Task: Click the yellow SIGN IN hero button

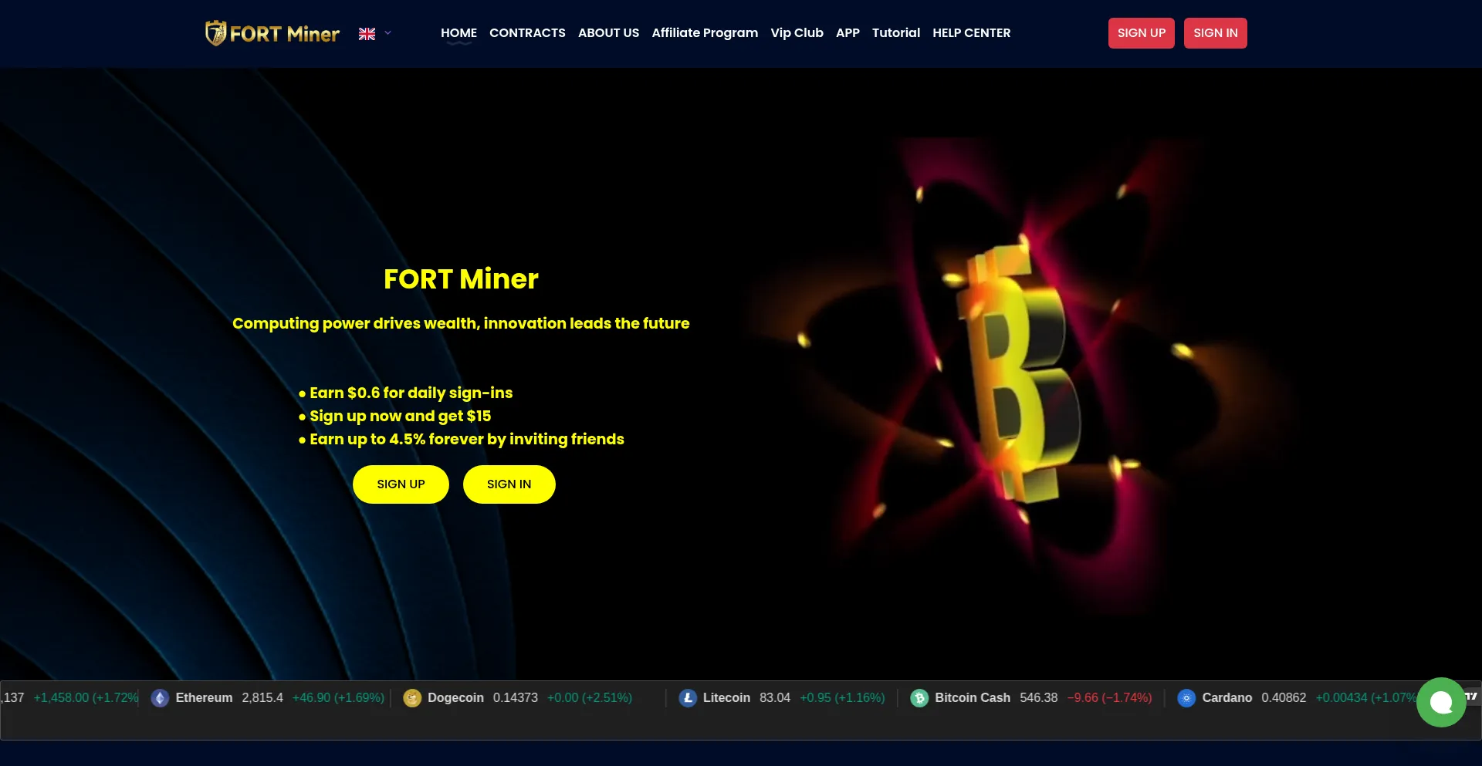Action: (509, 484)
